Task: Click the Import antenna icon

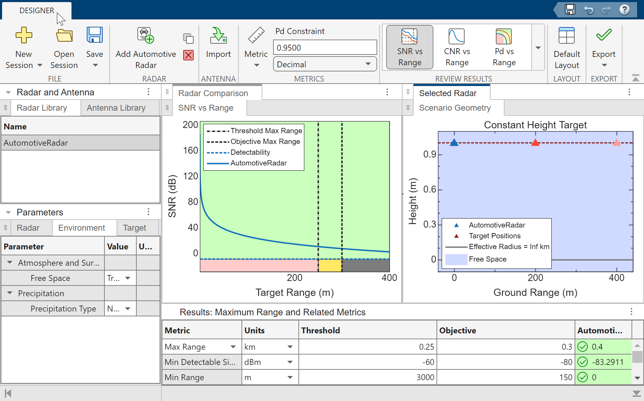Action: (x=218, y=35)
